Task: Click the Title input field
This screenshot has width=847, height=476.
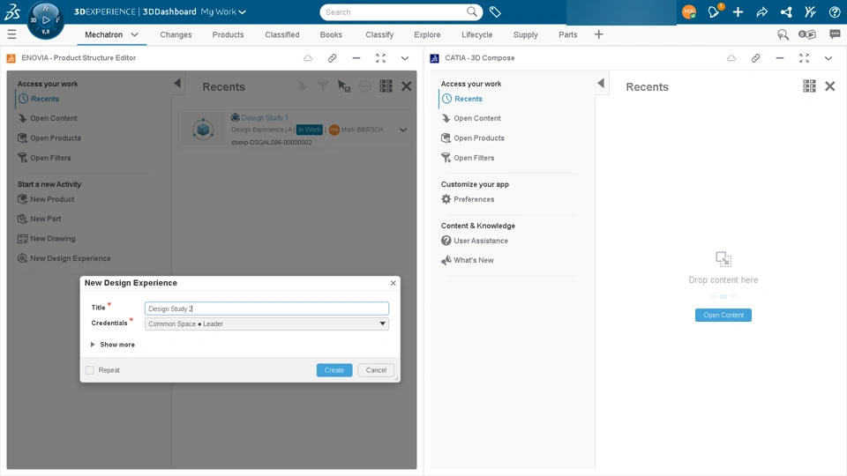Action: coord(266,309)
